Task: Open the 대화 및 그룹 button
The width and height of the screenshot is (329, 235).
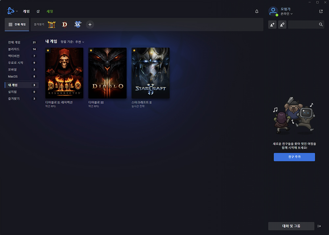Action: (291, 226)
